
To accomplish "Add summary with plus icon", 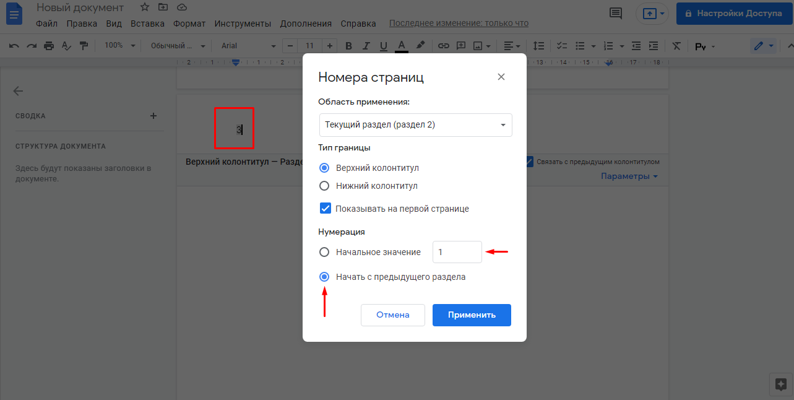I will (153, 116).
